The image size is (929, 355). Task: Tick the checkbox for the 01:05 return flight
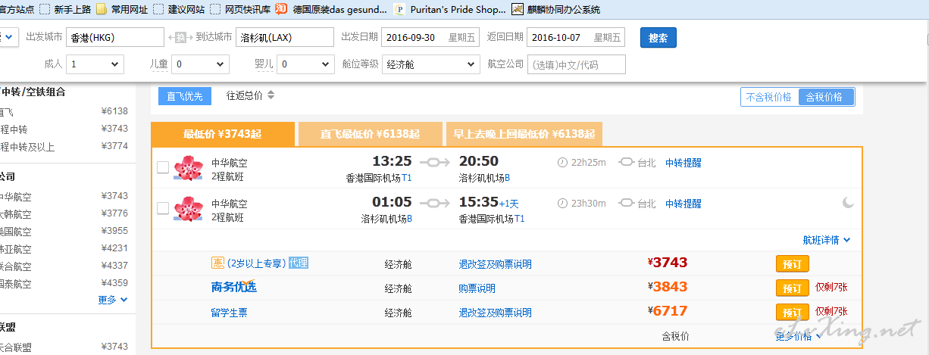click(162, 208)
